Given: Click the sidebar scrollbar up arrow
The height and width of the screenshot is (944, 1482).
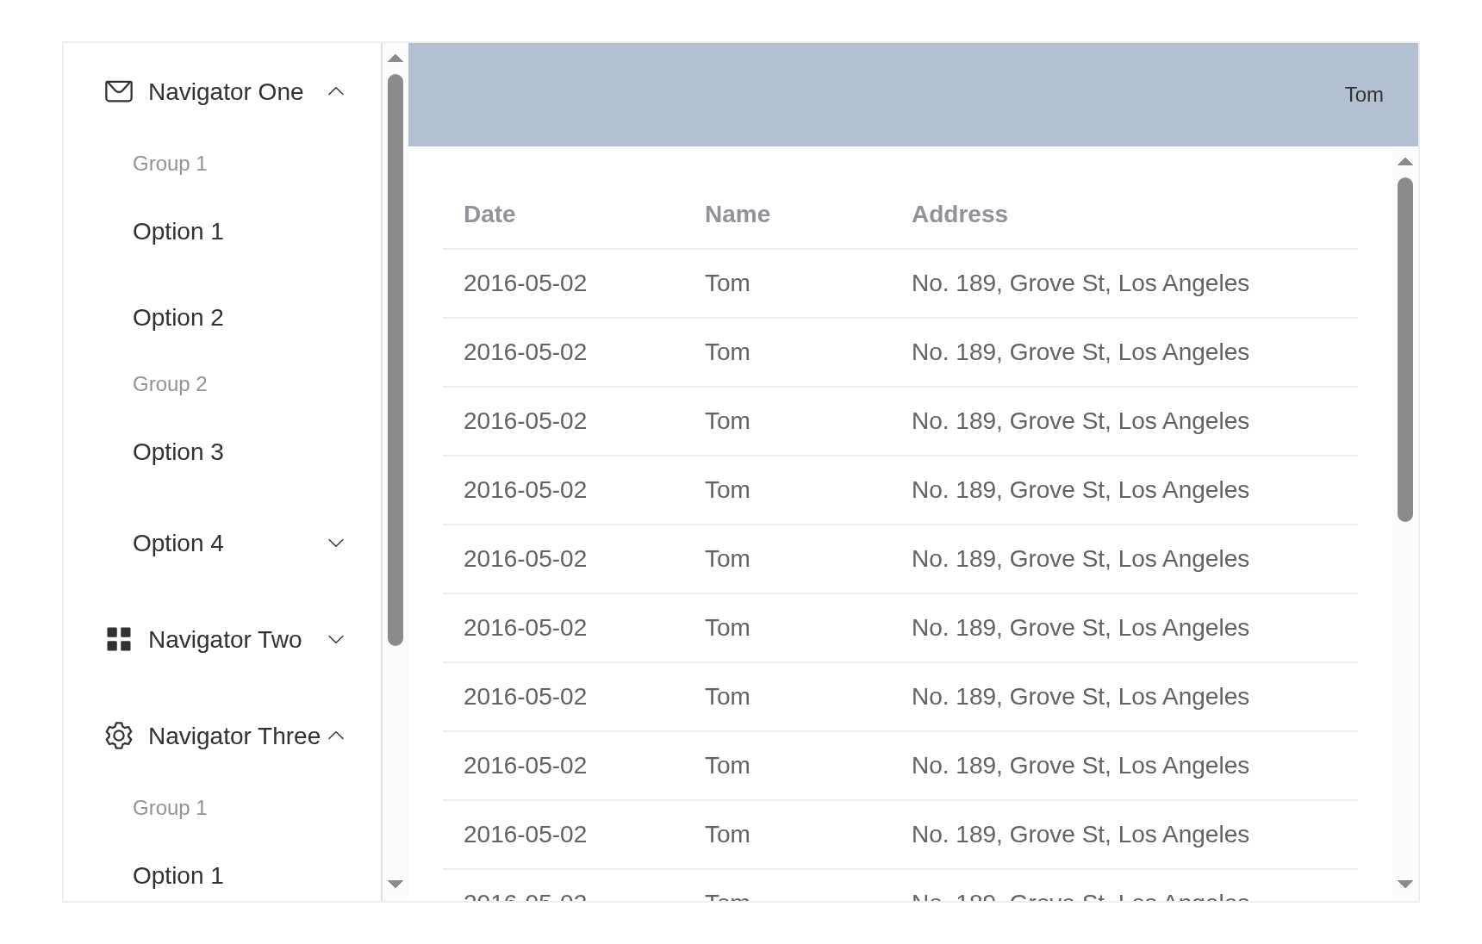Looking at the screenshot, I should pyautogui.click(x=395, y=59).
